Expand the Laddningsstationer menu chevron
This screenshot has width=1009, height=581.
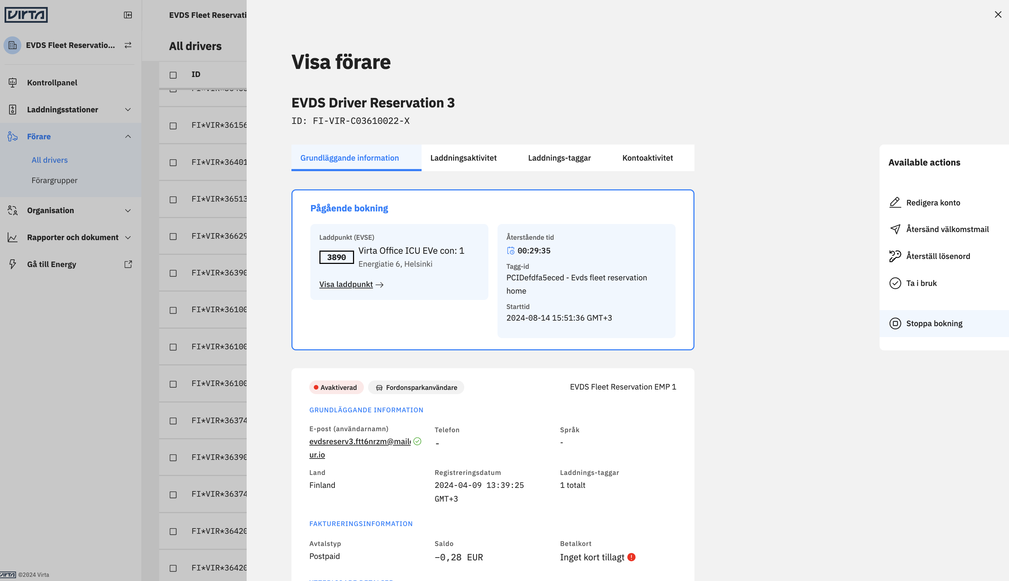pyautogui.click(x=128, y=109)
